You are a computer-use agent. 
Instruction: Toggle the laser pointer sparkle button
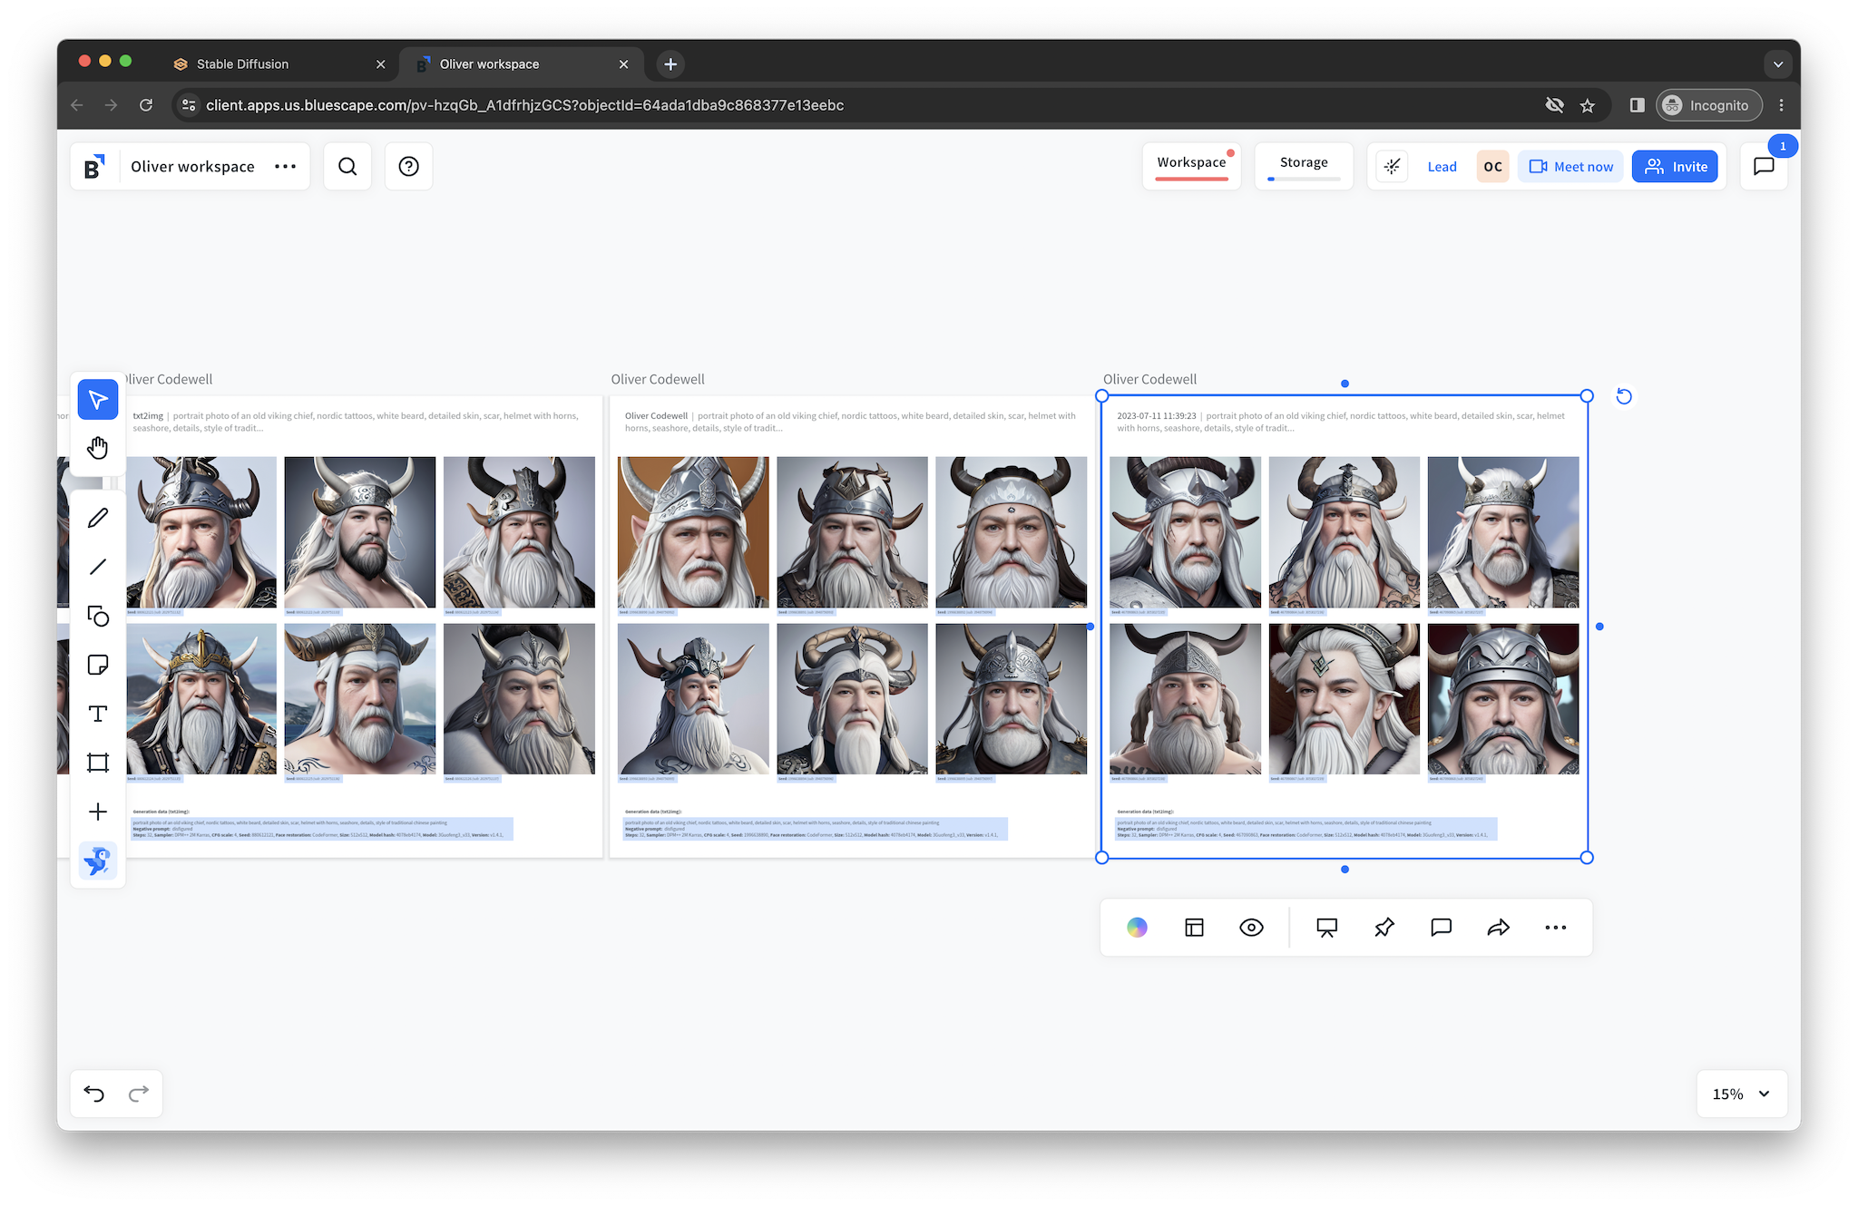click(x=1392, y=167)
